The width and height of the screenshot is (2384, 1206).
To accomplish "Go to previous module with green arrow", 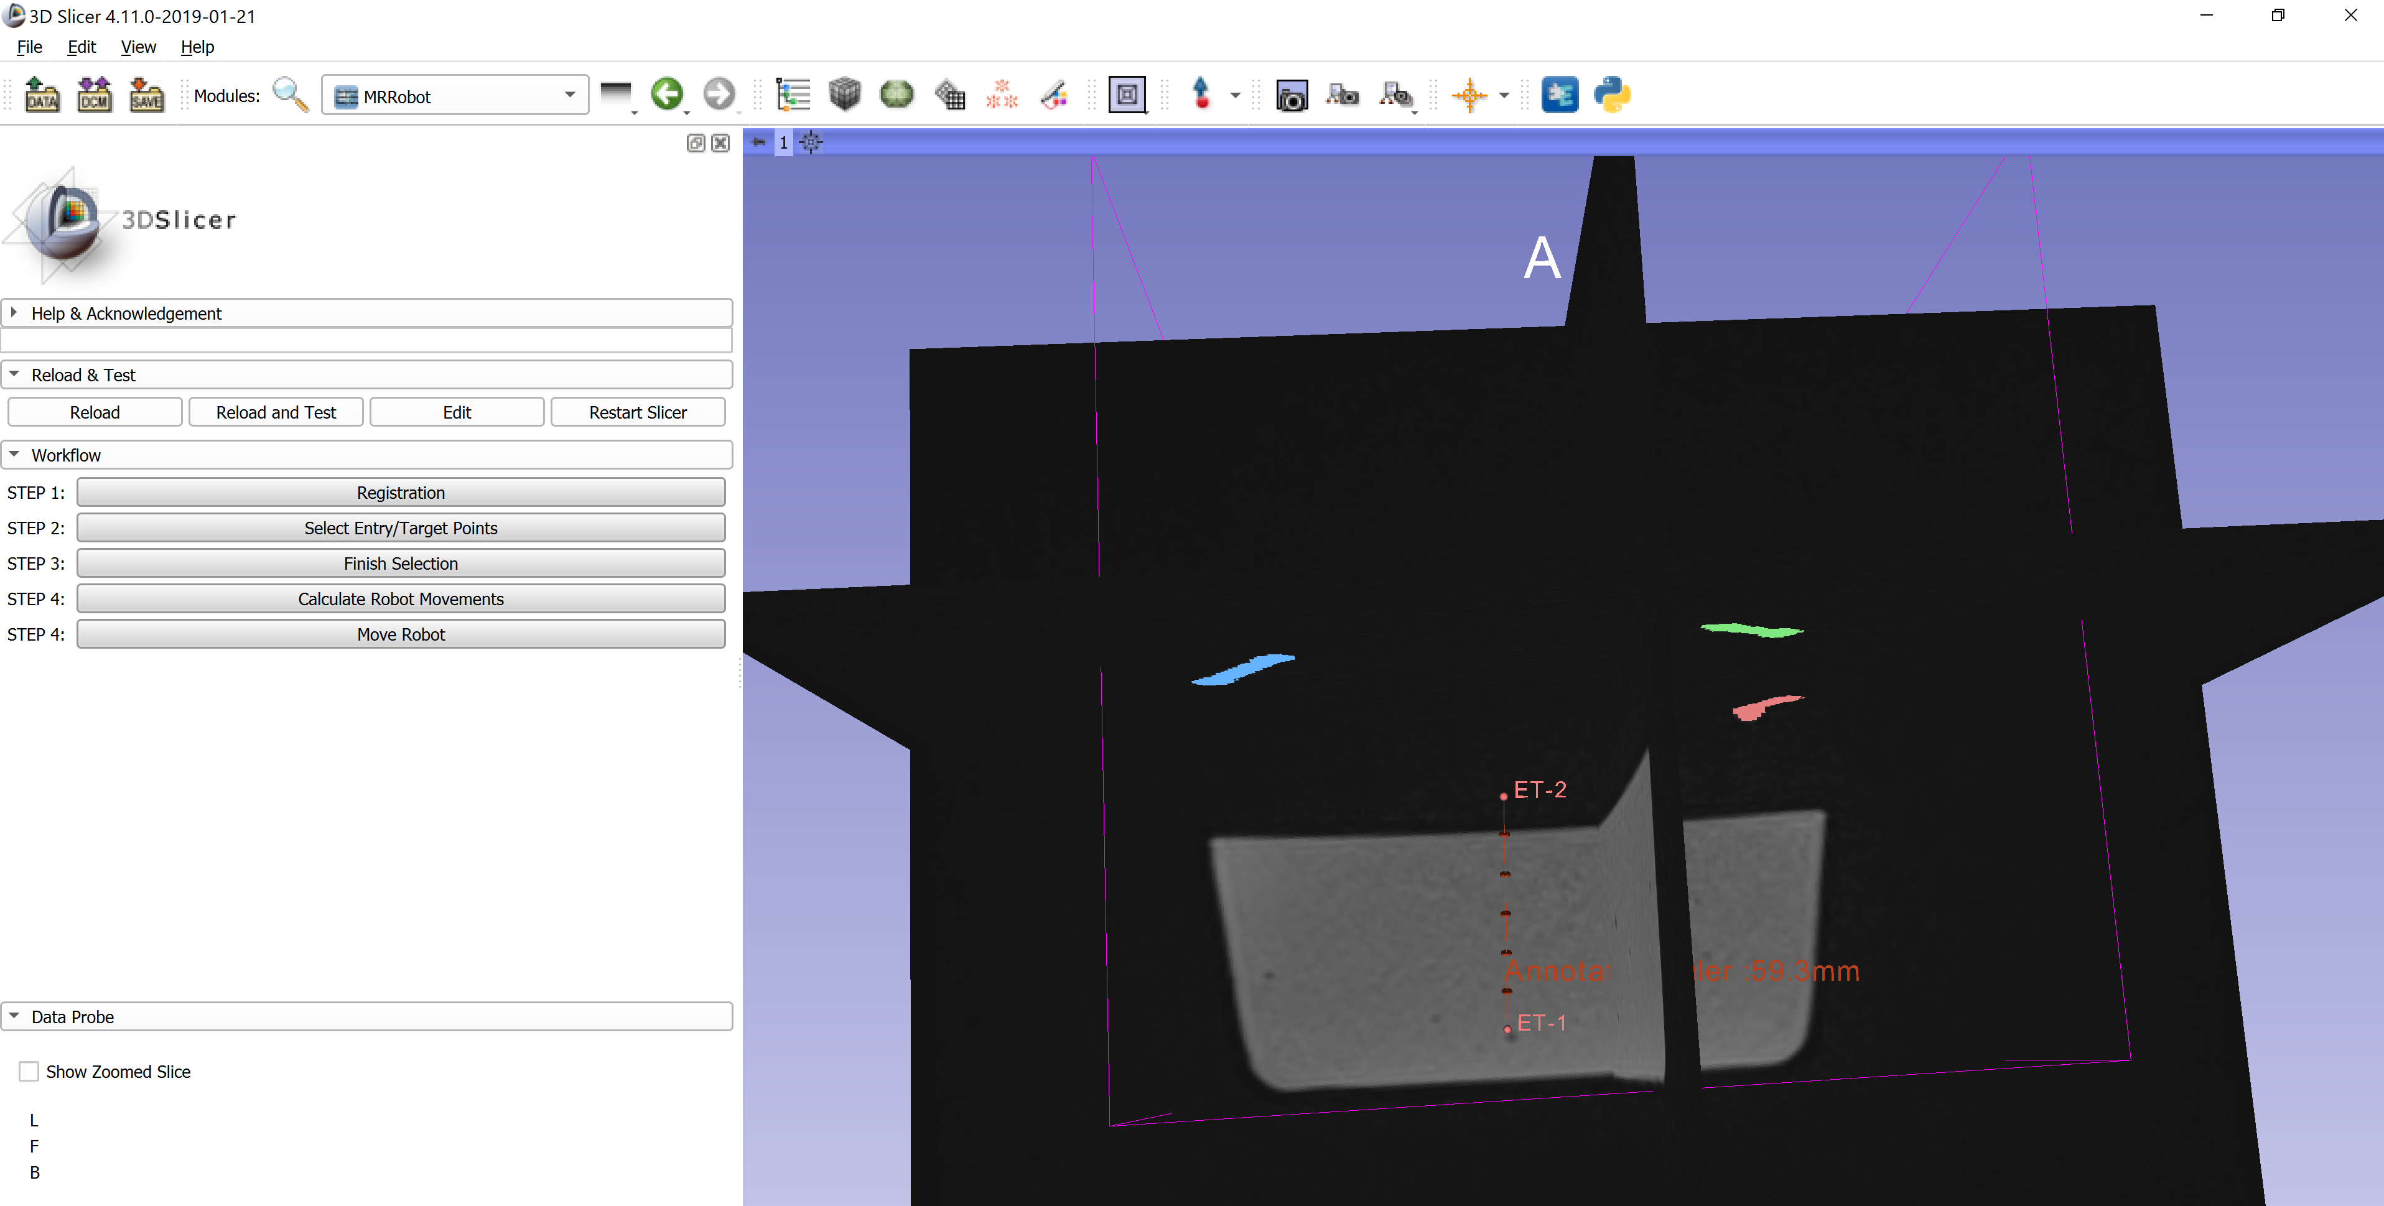I will pyautogui.click(x=666, y=95).
